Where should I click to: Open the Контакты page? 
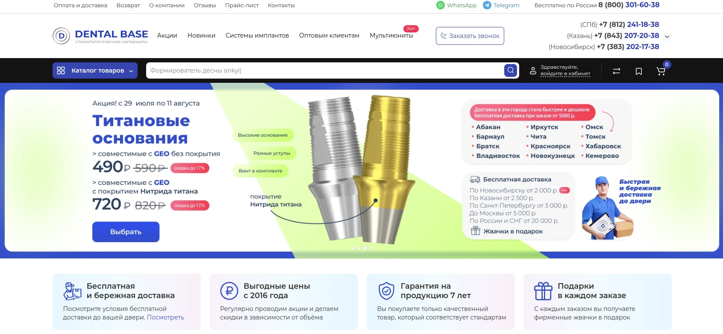coord(281,5)
